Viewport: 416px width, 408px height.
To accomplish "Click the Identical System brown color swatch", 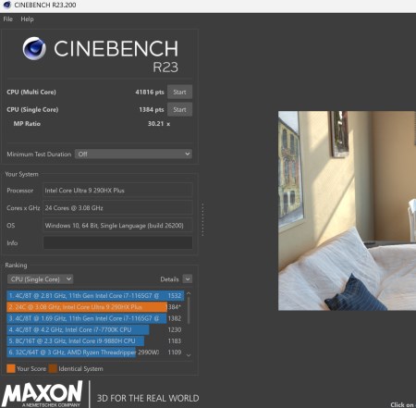I will [53, 368].
